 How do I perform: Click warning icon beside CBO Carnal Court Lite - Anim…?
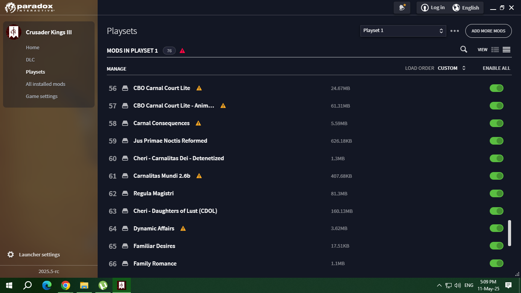(x=223, y=106)
